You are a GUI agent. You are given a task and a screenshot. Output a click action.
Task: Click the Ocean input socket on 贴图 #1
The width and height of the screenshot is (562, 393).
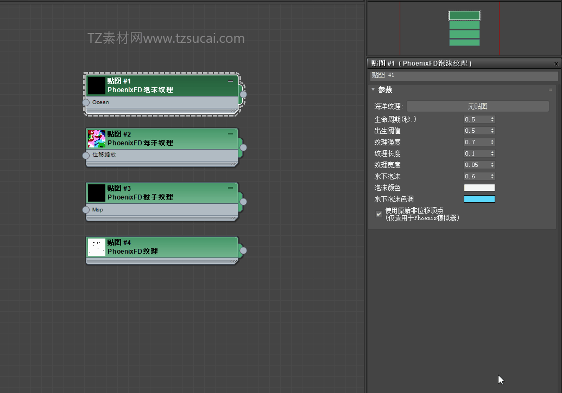(x=86, y=102)
